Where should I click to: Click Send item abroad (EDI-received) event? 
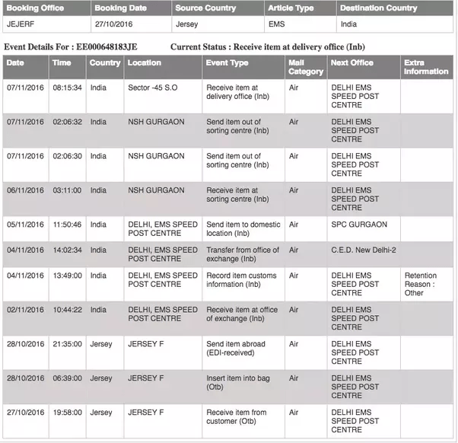[x=243, y=352]
